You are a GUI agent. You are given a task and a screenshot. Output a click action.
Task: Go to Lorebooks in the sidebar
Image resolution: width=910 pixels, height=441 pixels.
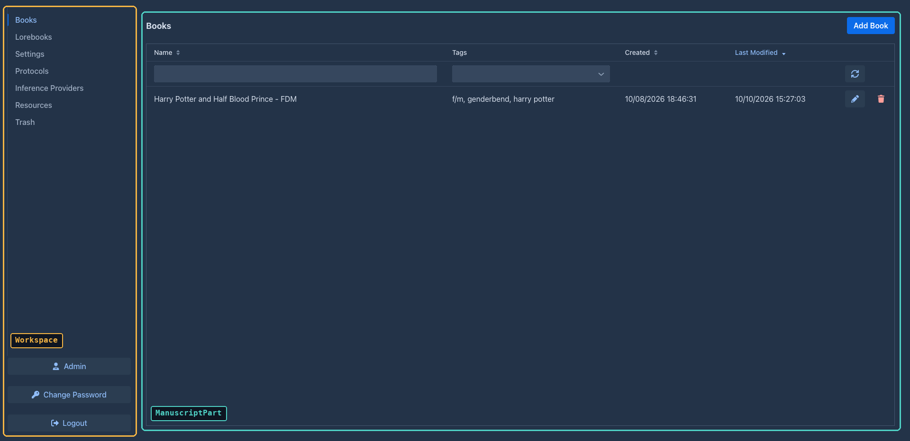pyautogui.click(x=33, y=37)
